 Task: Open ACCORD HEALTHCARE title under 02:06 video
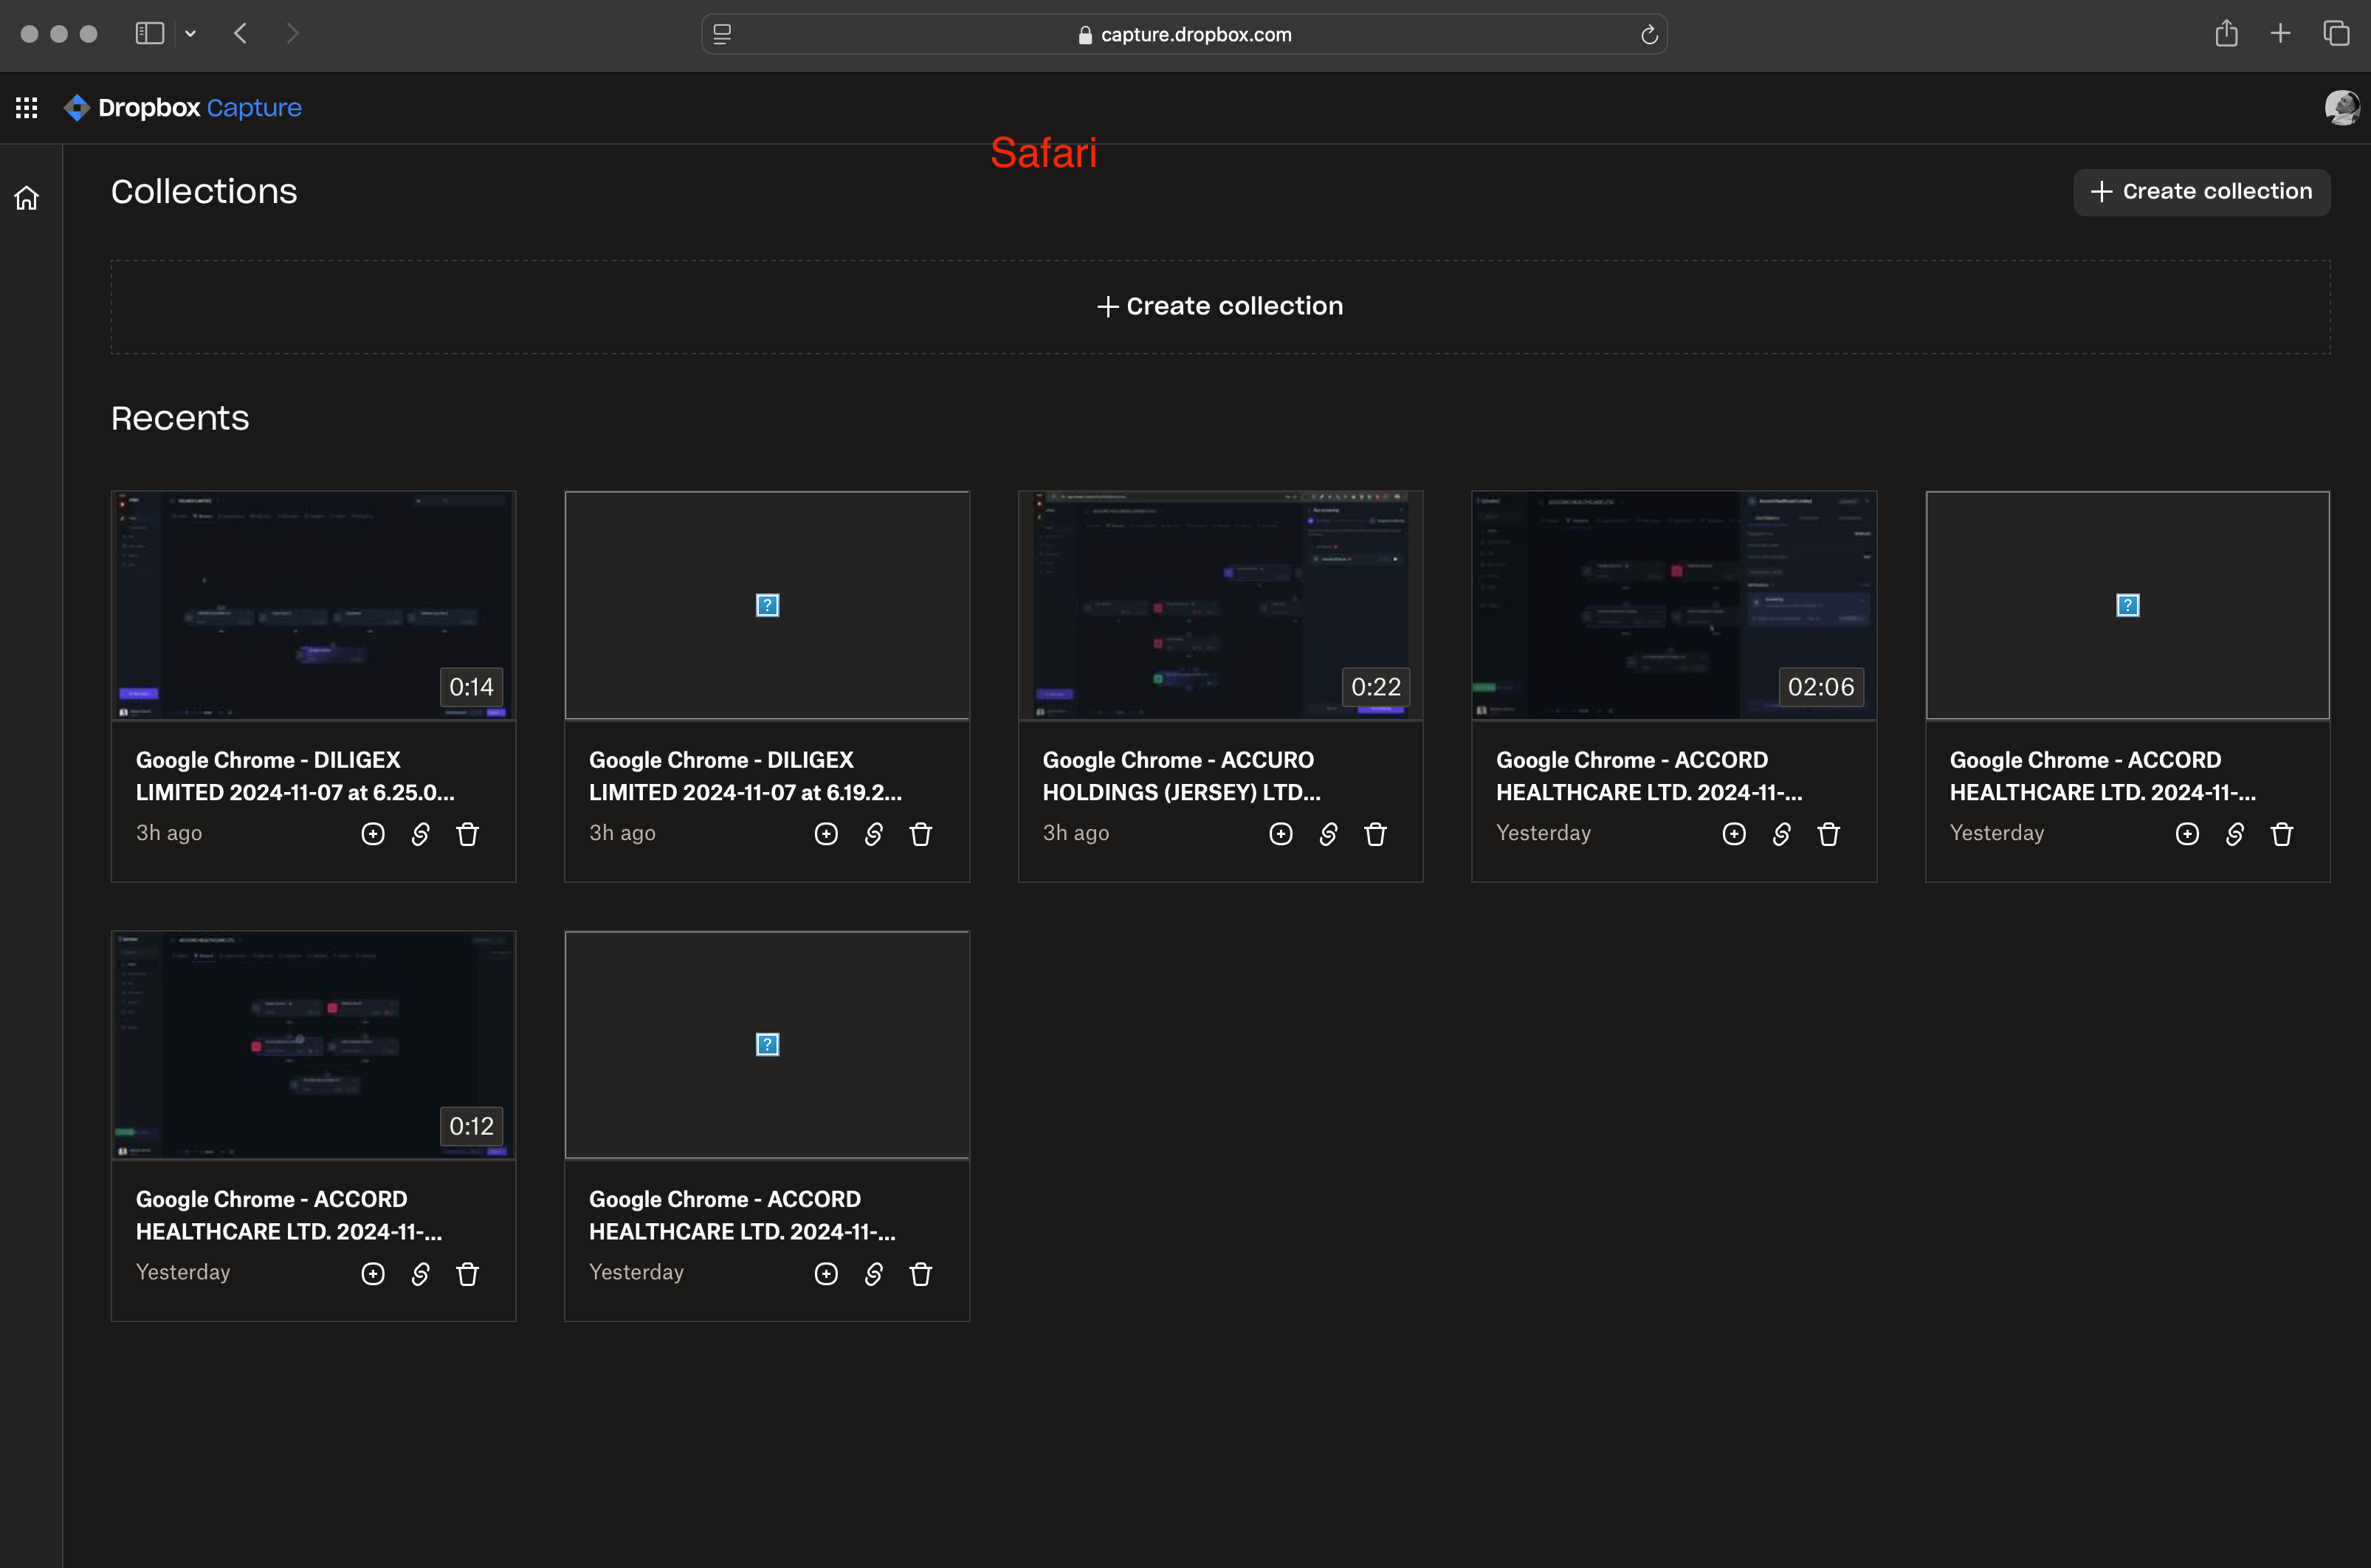[x=1649, y=776]
